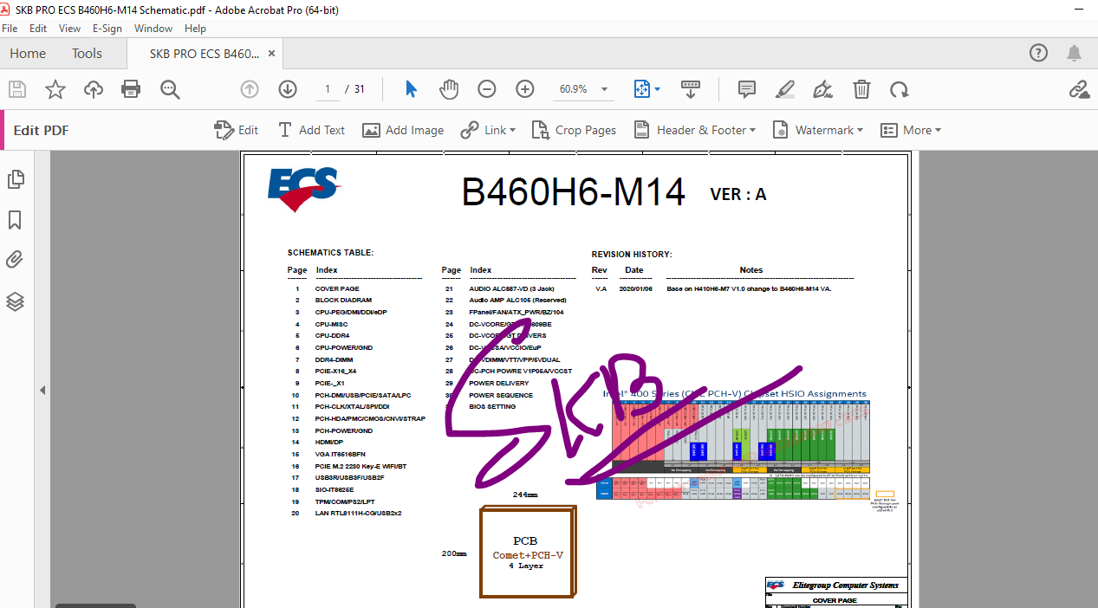Rotate the page with rotate icon
The image size is (1098, 608).
[x=900, y=89]
